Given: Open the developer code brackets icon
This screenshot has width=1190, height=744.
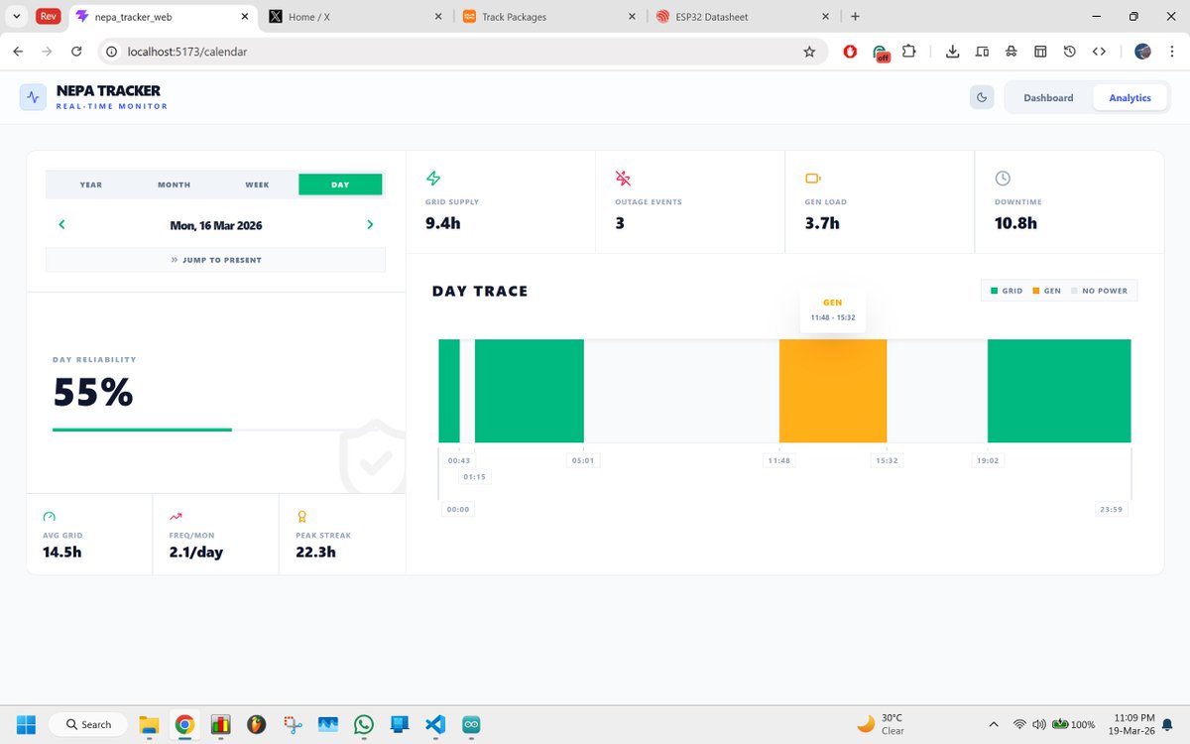Looking at the screenshot, I should point(1099,52).
